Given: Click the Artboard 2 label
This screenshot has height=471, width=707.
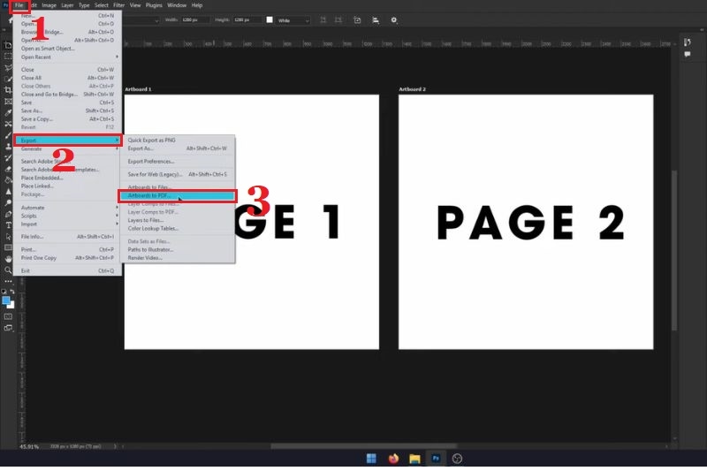Looking at the screenshot, I should (x=412, y=89).
